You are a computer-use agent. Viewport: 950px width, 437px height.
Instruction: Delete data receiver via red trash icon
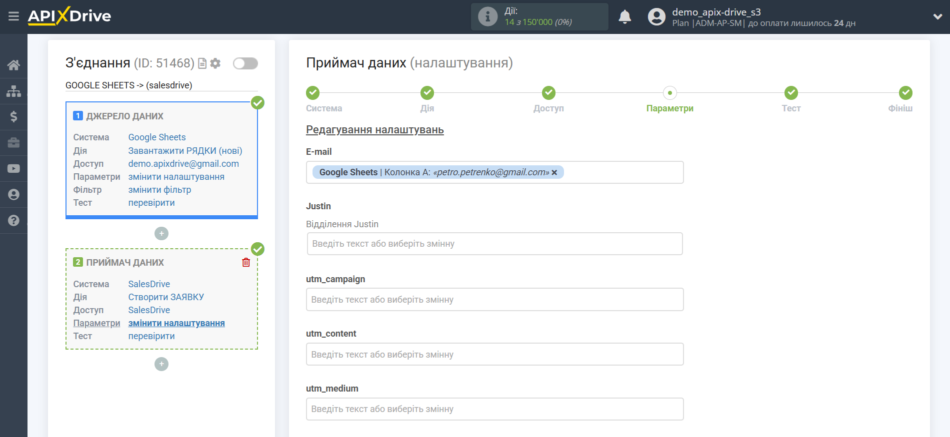tap(246, 262)
